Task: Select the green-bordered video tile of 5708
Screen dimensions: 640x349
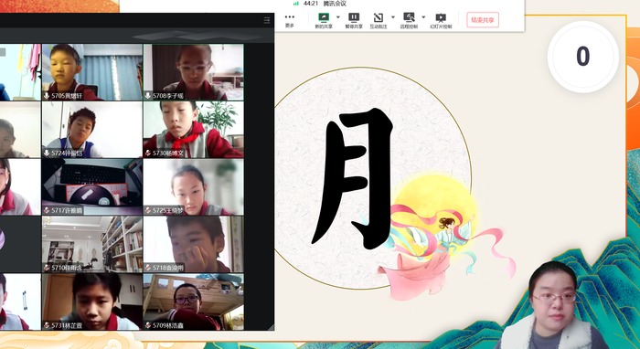Action: click(194, 72)
